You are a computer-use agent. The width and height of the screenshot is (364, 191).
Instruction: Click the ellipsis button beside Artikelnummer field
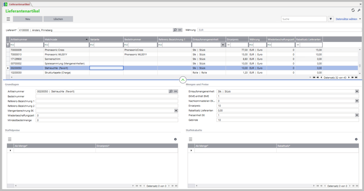coord(175,91)
